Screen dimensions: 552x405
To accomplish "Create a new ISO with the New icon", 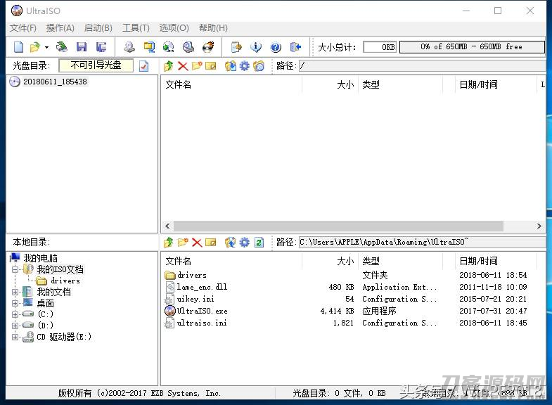I will [18, 47].
